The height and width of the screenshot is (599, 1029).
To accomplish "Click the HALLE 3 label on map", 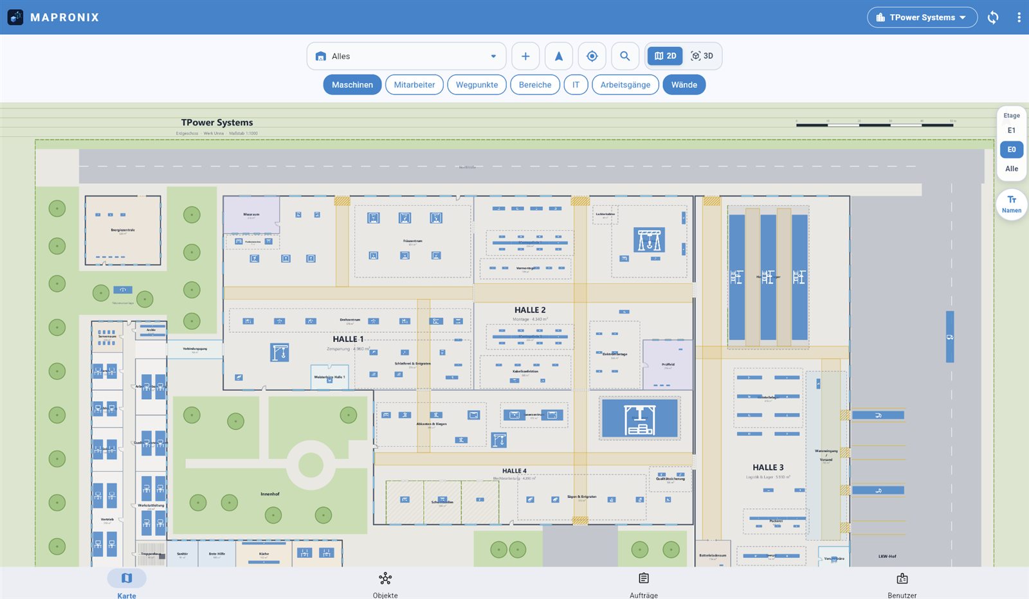I will [x=768, y=467].
